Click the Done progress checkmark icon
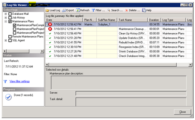This screenshot has width=195, height=120. point(8,97)
